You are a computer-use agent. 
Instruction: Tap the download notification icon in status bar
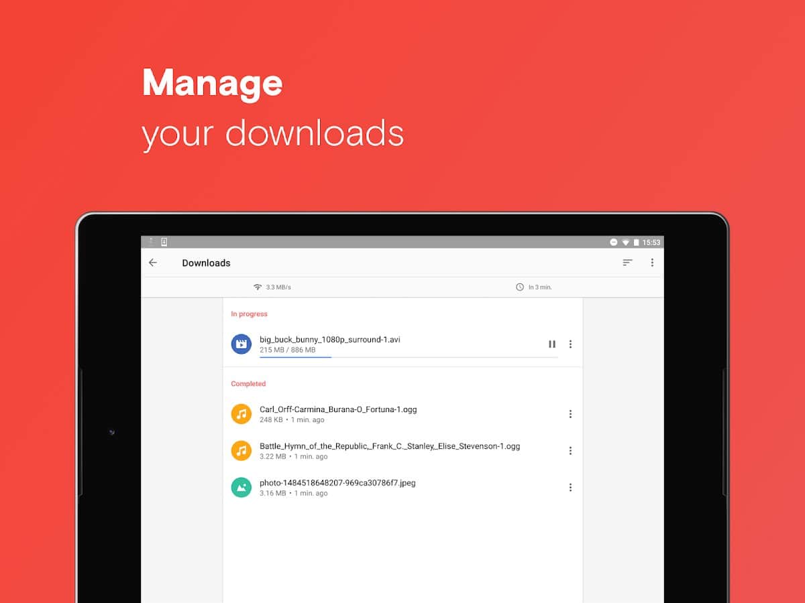coord(164,242)
